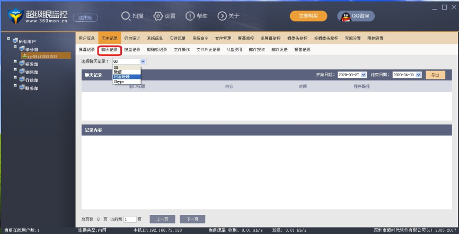Open the 报警记录 sub-tab
This screenshot has width=459, height=234.
[302, 50]
